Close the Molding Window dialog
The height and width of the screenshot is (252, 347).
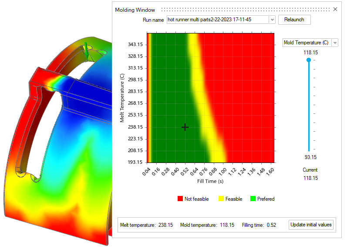pyautogui.click(x=335, y=9)
